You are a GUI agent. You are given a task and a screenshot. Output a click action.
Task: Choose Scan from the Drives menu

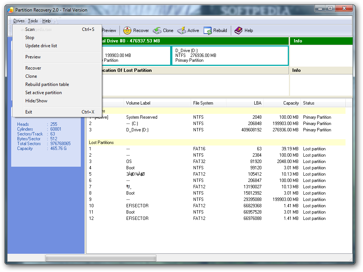point(57,29)
